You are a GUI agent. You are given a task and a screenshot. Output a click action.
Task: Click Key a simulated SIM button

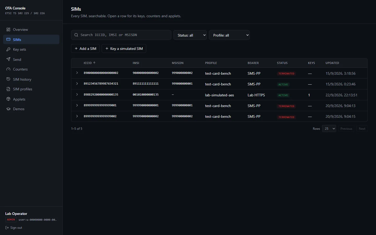point(124,49)
